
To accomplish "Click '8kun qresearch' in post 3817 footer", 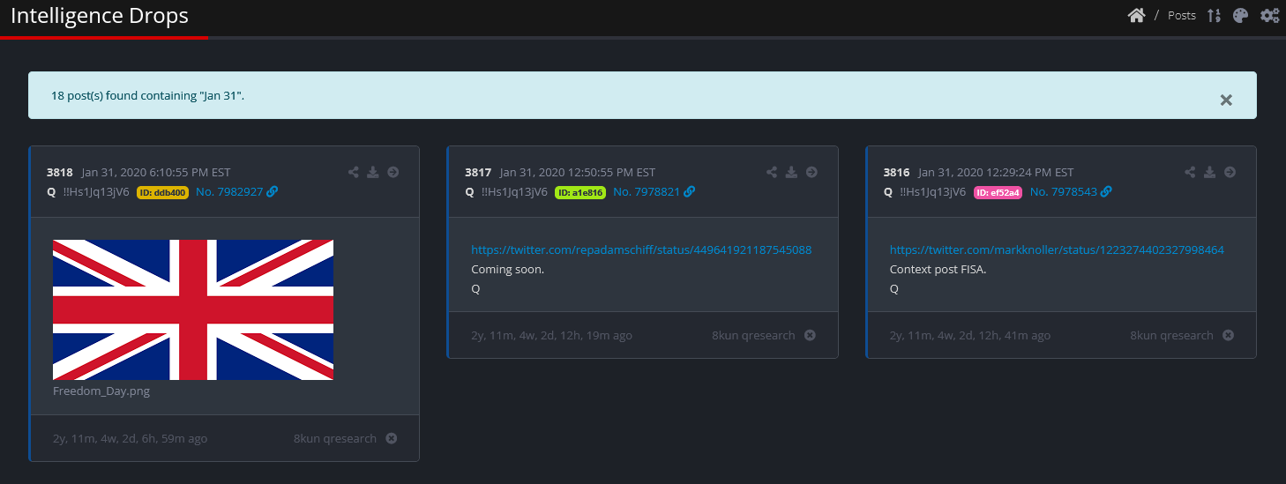I will pyautogui.click(x=753, y=336).
